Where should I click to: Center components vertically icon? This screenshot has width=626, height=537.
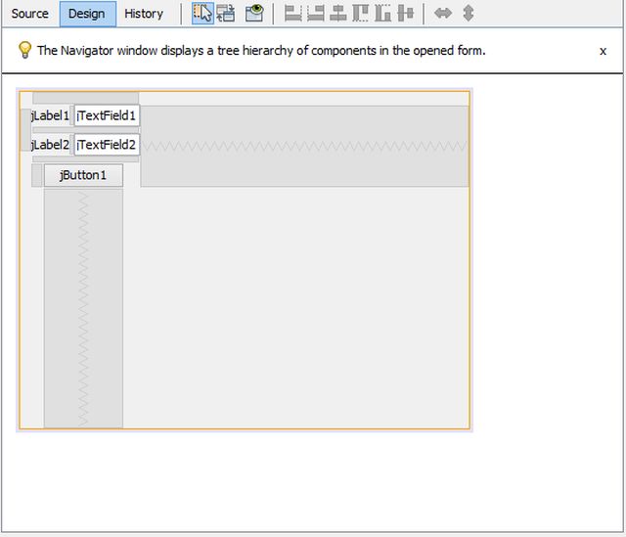pos(406,13)
